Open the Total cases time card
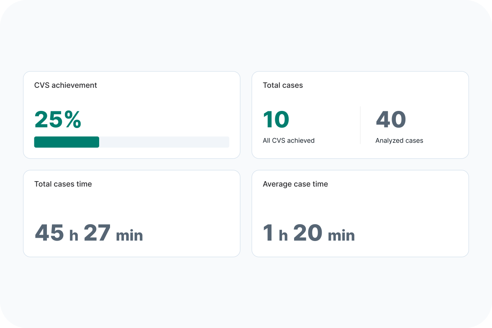Screen dimensions: 492x328 (131, 213)
